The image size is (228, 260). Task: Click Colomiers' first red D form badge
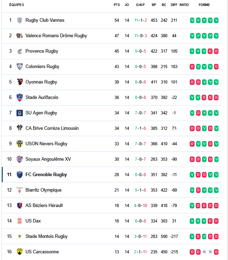192,67
